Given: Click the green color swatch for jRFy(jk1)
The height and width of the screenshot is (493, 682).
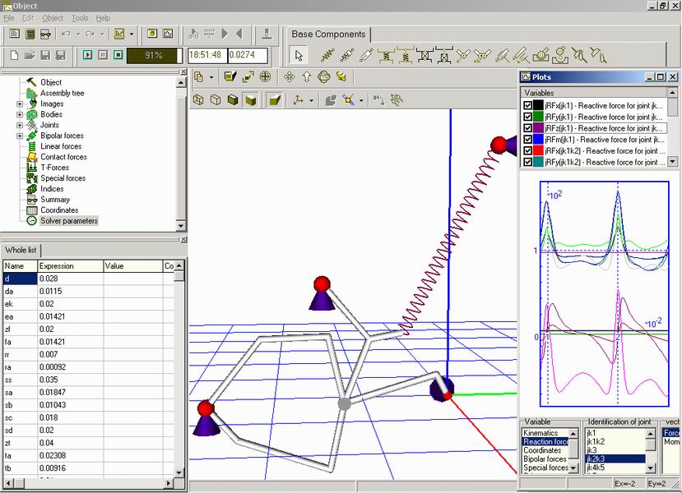Looking at the screenshot, I should coord(538,117).
